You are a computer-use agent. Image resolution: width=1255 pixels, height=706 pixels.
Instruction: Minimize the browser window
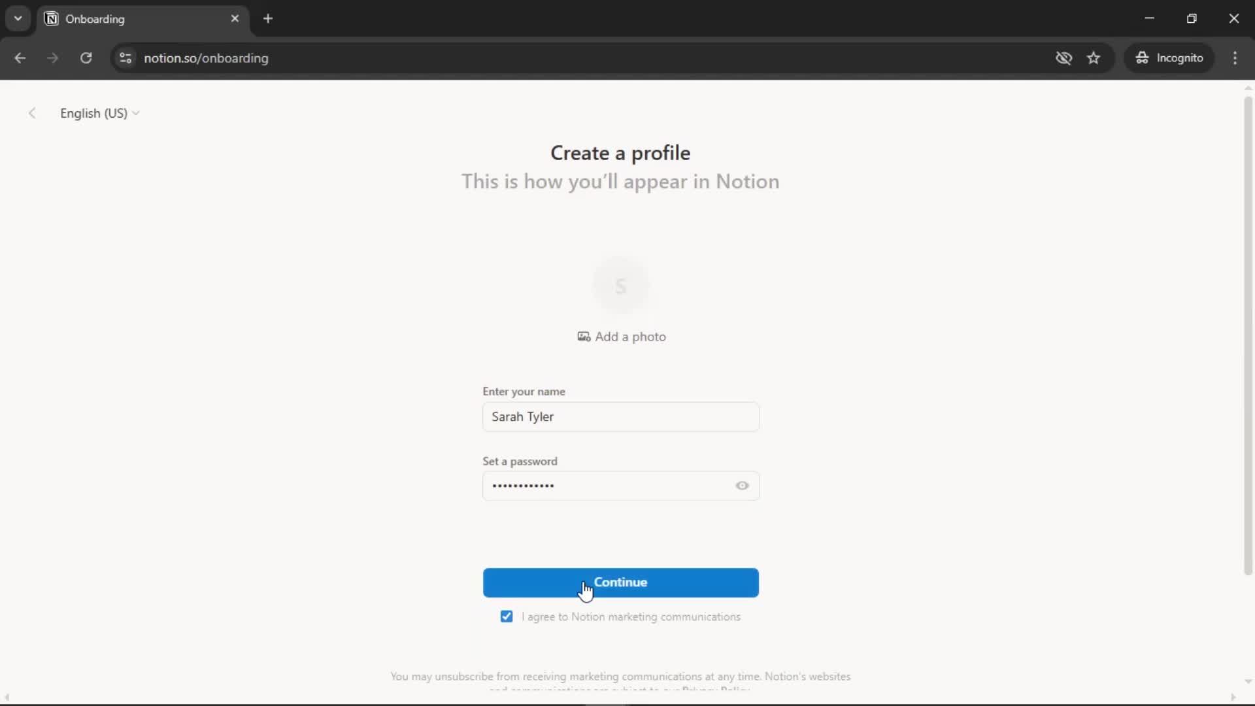tap(1150, 18)
